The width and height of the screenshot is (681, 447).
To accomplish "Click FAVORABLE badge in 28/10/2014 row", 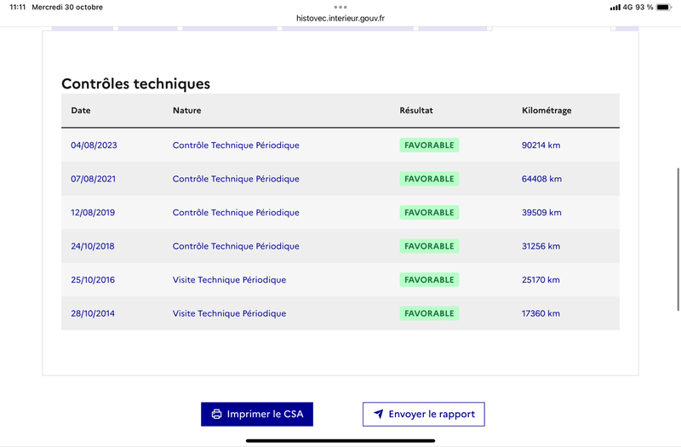I will [429, 313].
